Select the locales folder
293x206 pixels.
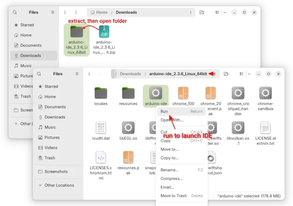click(x=101, y=96)
